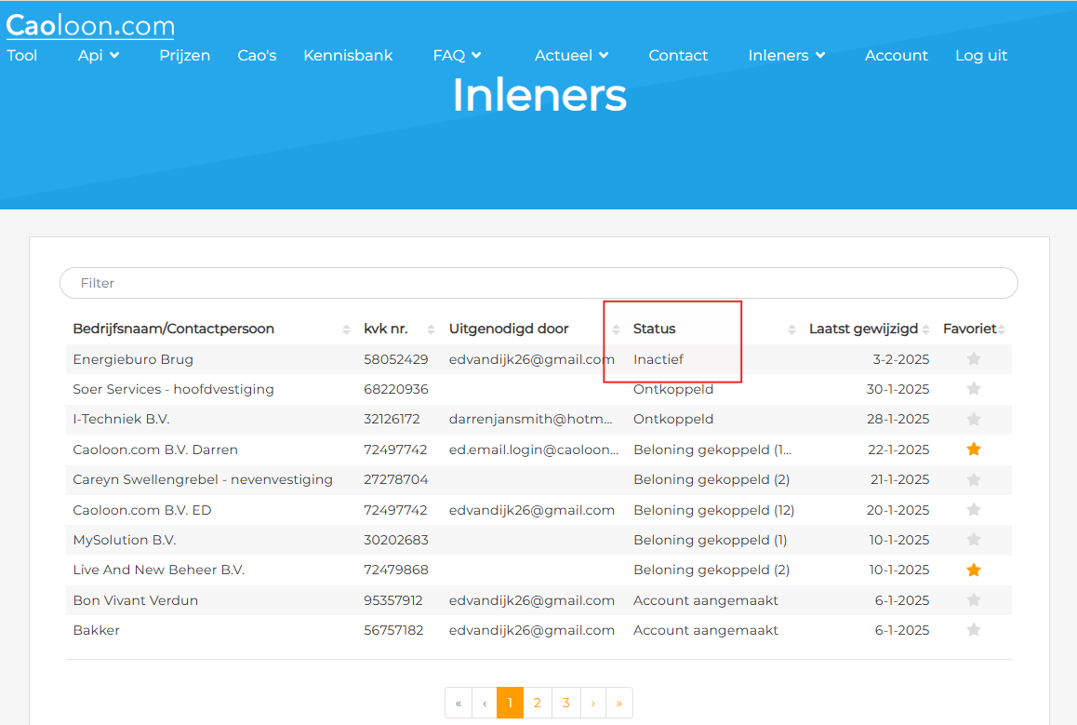Open the Soer Services - hoofdvestiging record
1077x725 pixels.
coord(174,389)
